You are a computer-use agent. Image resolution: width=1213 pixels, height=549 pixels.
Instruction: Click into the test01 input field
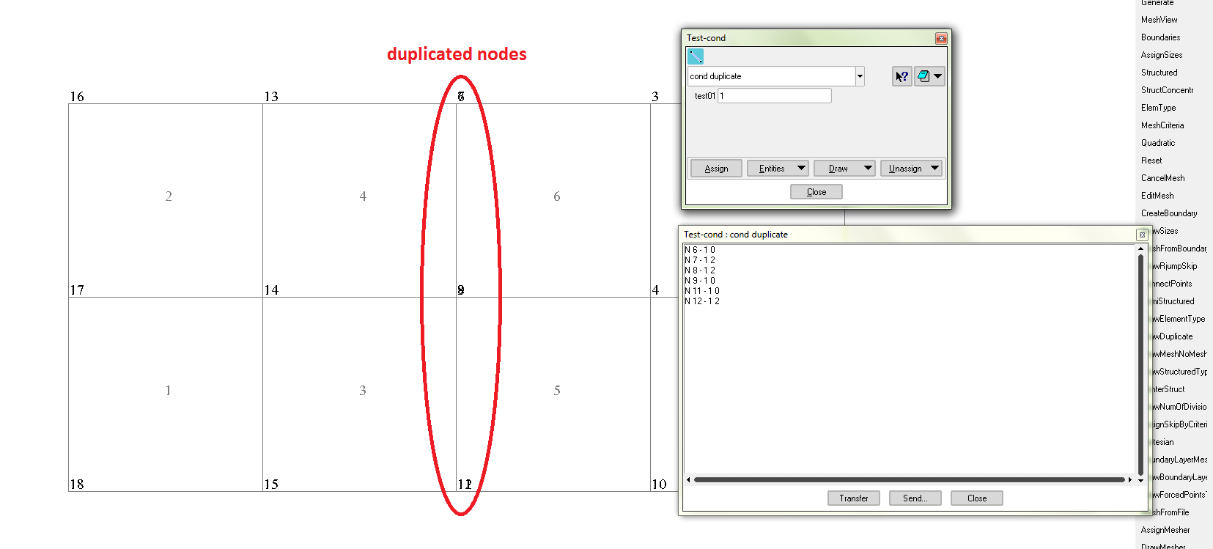point(774,96)
